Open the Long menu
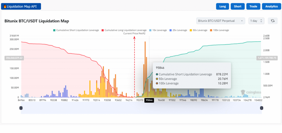The height and width of the screenshot is (133, 282). click(223, 6)
